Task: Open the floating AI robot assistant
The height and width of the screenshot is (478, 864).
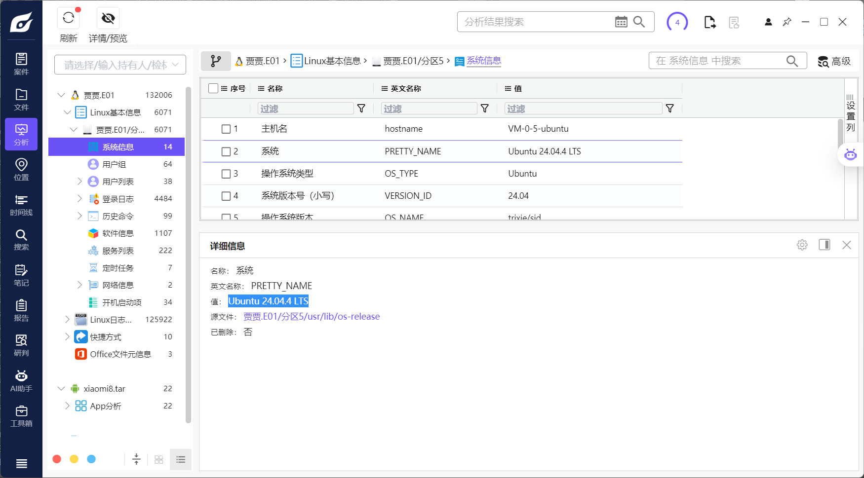Action: coord(850,154)
